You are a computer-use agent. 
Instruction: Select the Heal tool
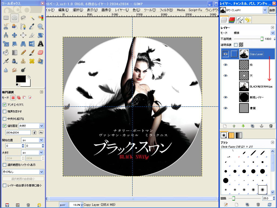point(32,61)
